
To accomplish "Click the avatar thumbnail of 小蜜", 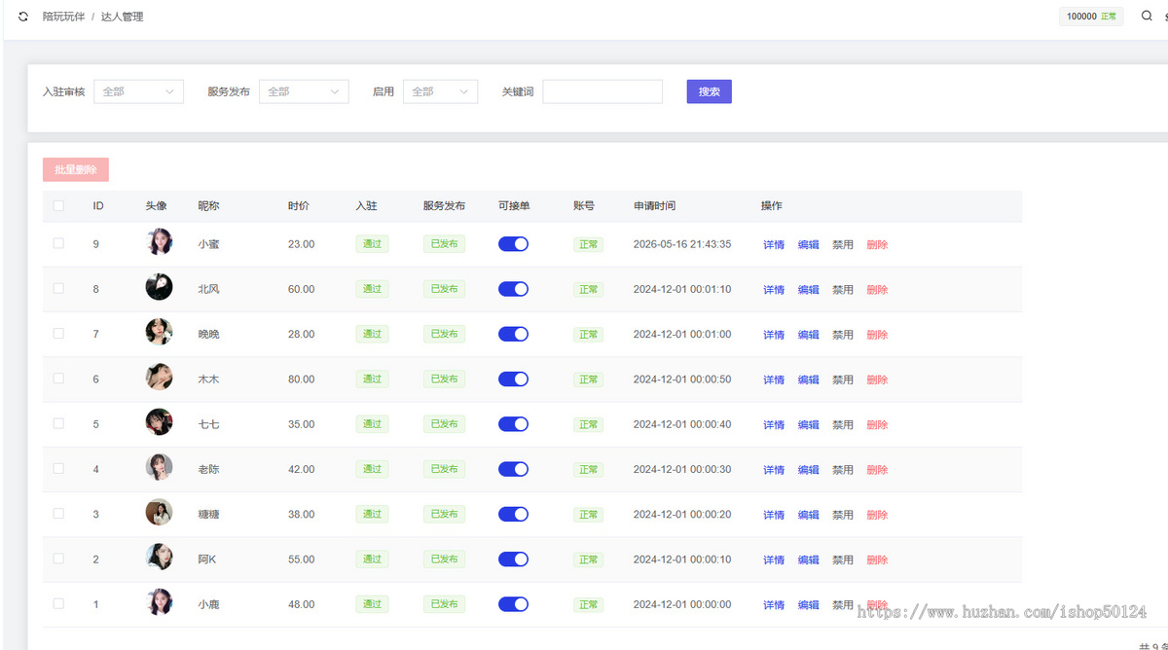I will pyautogui.click(x=159, y=242).
